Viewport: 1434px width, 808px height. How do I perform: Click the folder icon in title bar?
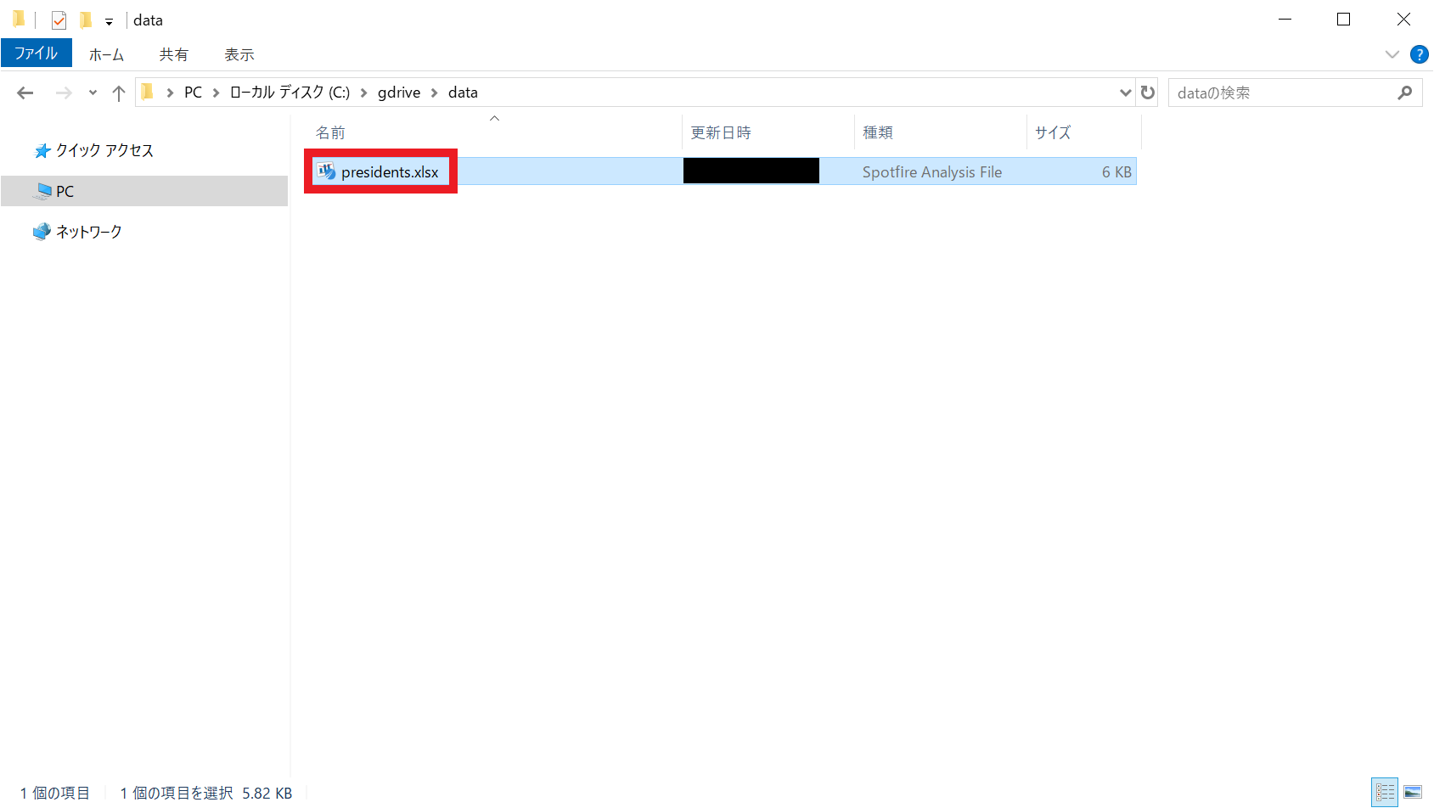tap(19, 19)
